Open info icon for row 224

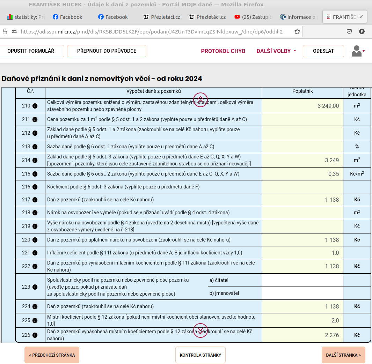pos(35,307)
